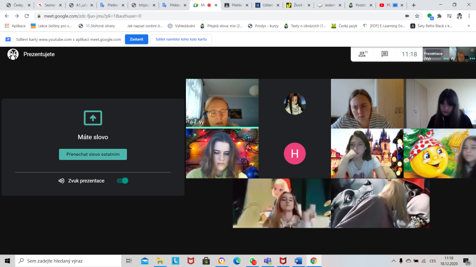The height and width of the screenshot is (267, 476).
Task: Click the Windows search box
Action: point(68,261)
